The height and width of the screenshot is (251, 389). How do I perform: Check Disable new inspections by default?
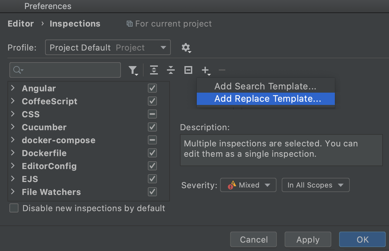pos(14,208)
